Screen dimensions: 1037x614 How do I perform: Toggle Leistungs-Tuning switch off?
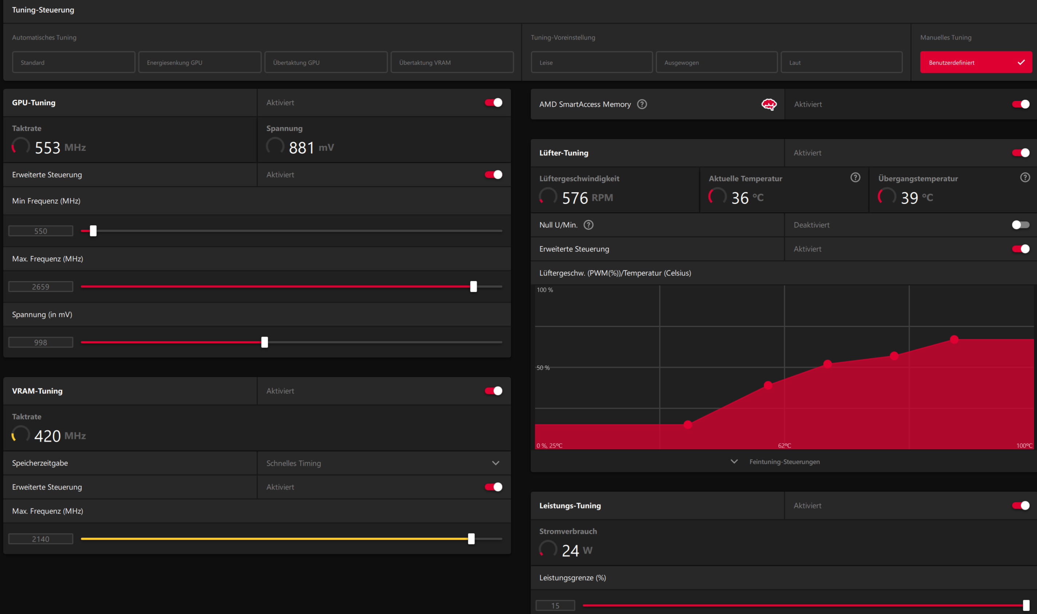(1020, 505)
